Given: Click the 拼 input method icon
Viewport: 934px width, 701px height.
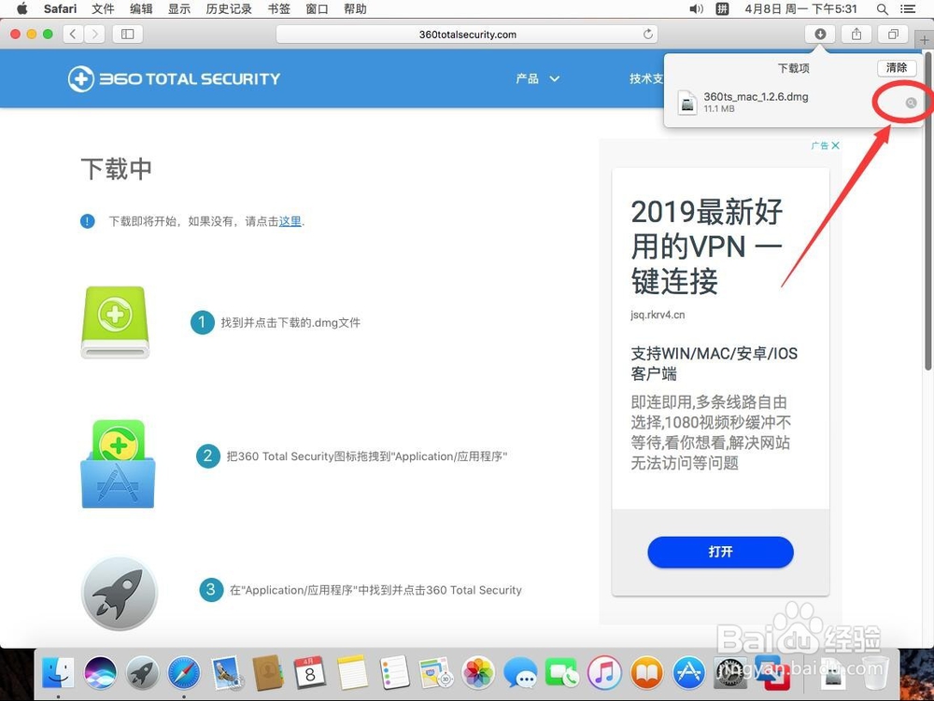Looking at the screenshot, I should click(x=722, y=9).
